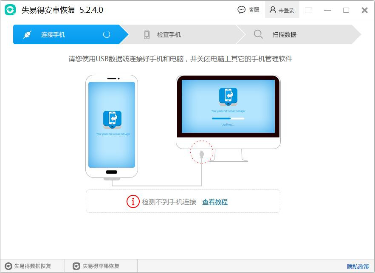
Task: Click the phone icon beside 检查手机
Action: coord(147,35)
